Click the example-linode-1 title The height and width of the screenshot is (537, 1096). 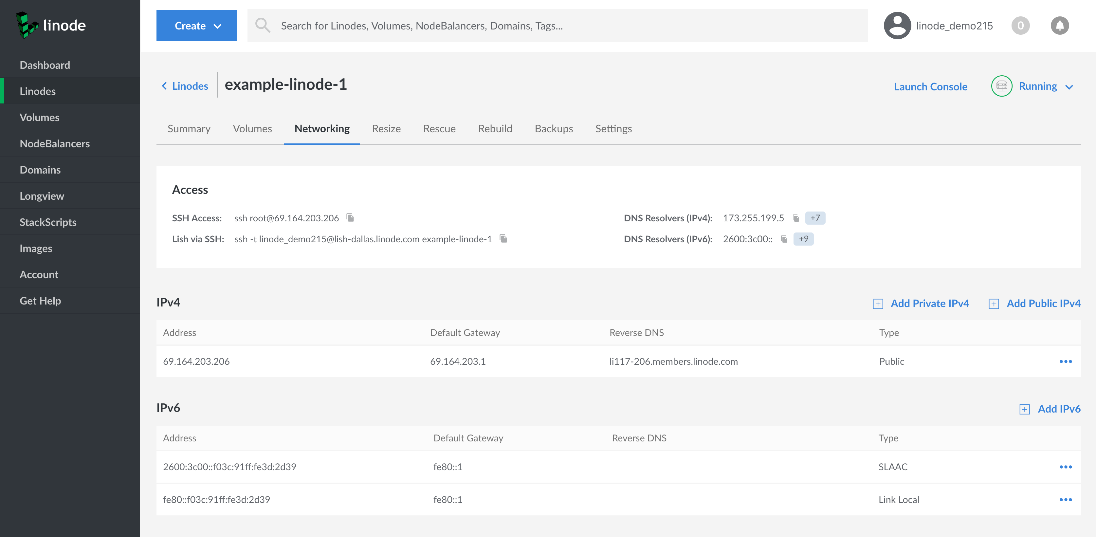click(x=285, y=85)
